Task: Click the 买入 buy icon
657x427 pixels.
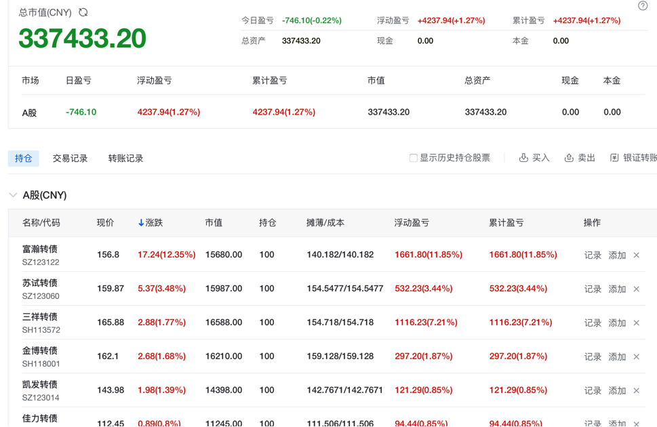Action: pos(523,158)
